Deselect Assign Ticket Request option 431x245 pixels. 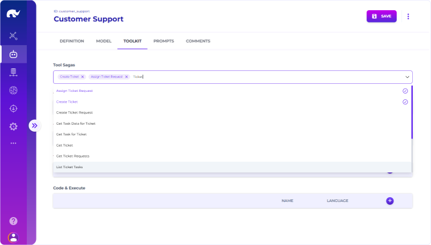pos(232,91)
